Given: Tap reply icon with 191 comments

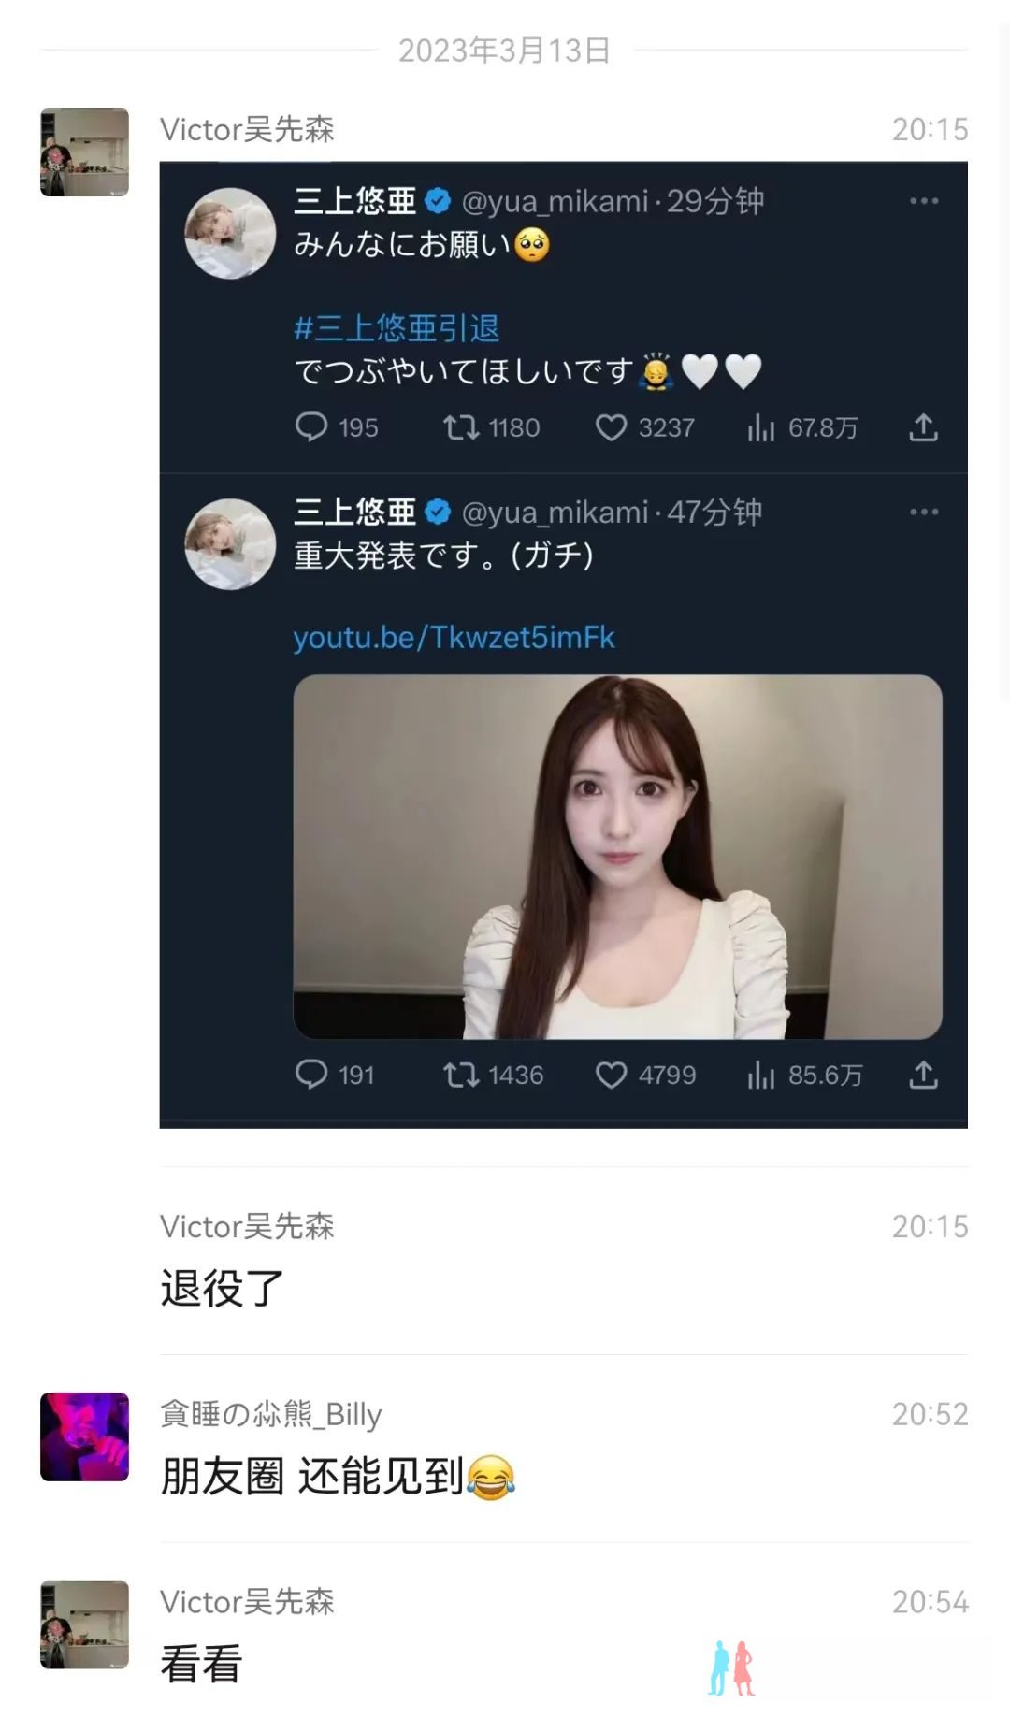Looking at the screenshot, I should click(x=311, y=1075).
